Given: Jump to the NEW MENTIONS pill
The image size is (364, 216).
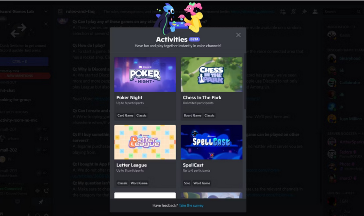Looking at the screenshot, I should (25, 76).
